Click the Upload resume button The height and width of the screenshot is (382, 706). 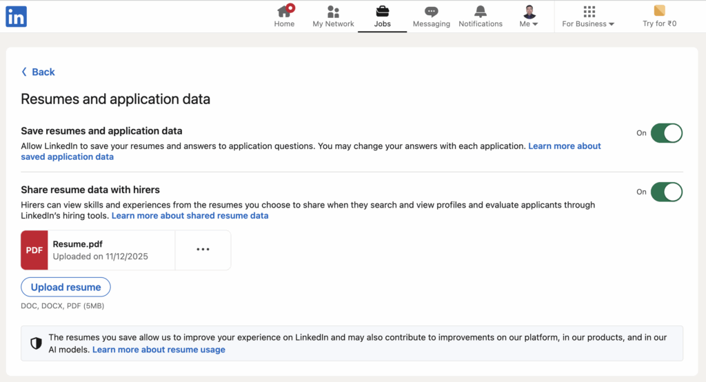pyautogui.click(x=65, y=287)
